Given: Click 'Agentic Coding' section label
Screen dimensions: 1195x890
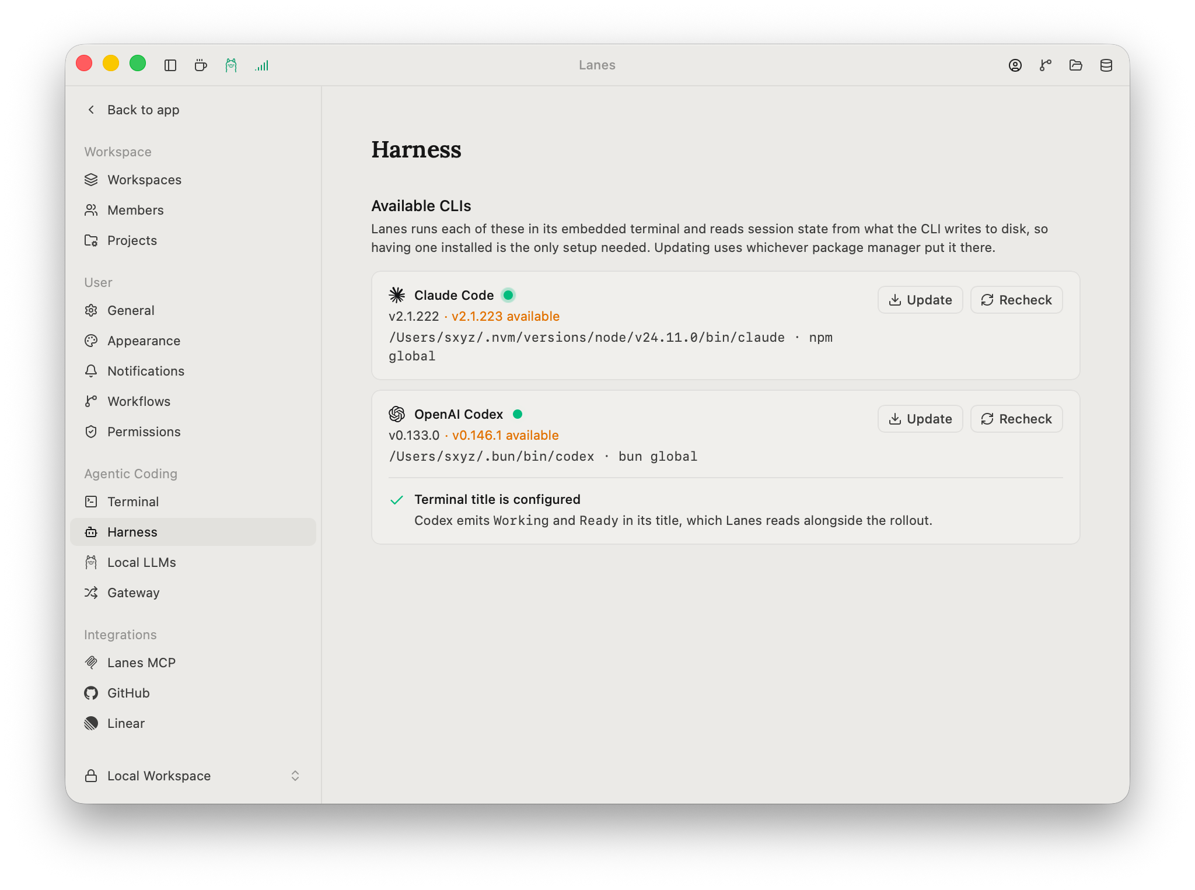Looking at the screenshot, I should [x=131, y=474].
